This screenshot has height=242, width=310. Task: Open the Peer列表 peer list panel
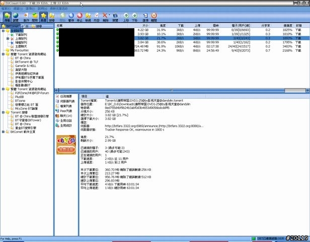click(x=64, y=111)
